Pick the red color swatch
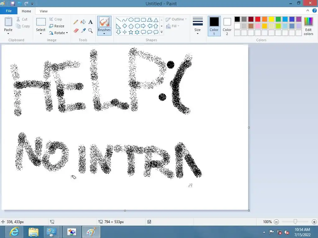Screen dimensions: 318x238 pyautogui.click(x=258, y=19)
